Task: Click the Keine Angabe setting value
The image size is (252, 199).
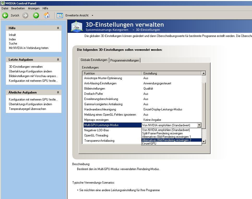Action: pyautogui.click(x=152, y=120)
